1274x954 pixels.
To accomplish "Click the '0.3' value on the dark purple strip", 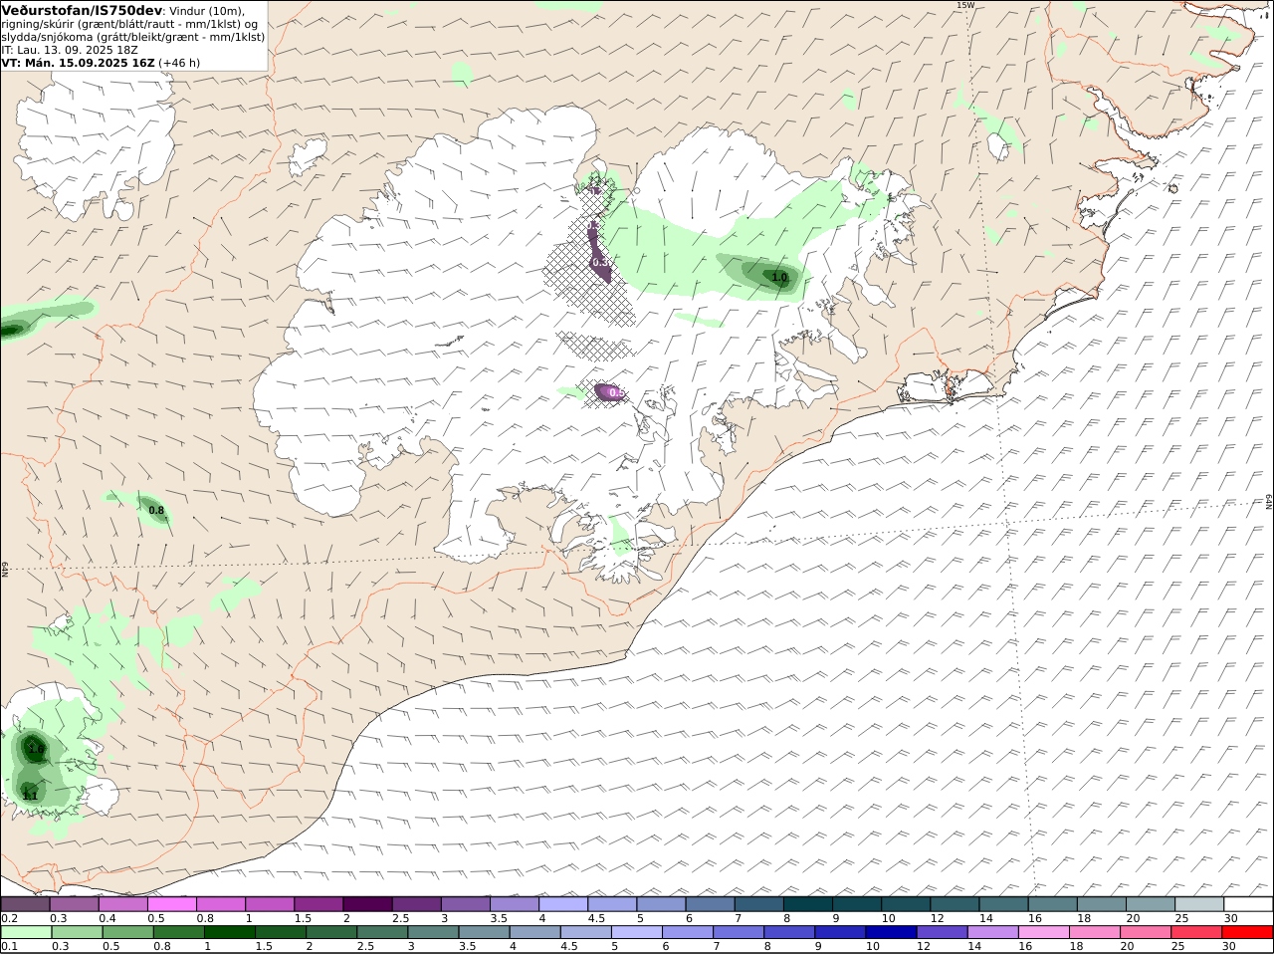I will point(599,263).
